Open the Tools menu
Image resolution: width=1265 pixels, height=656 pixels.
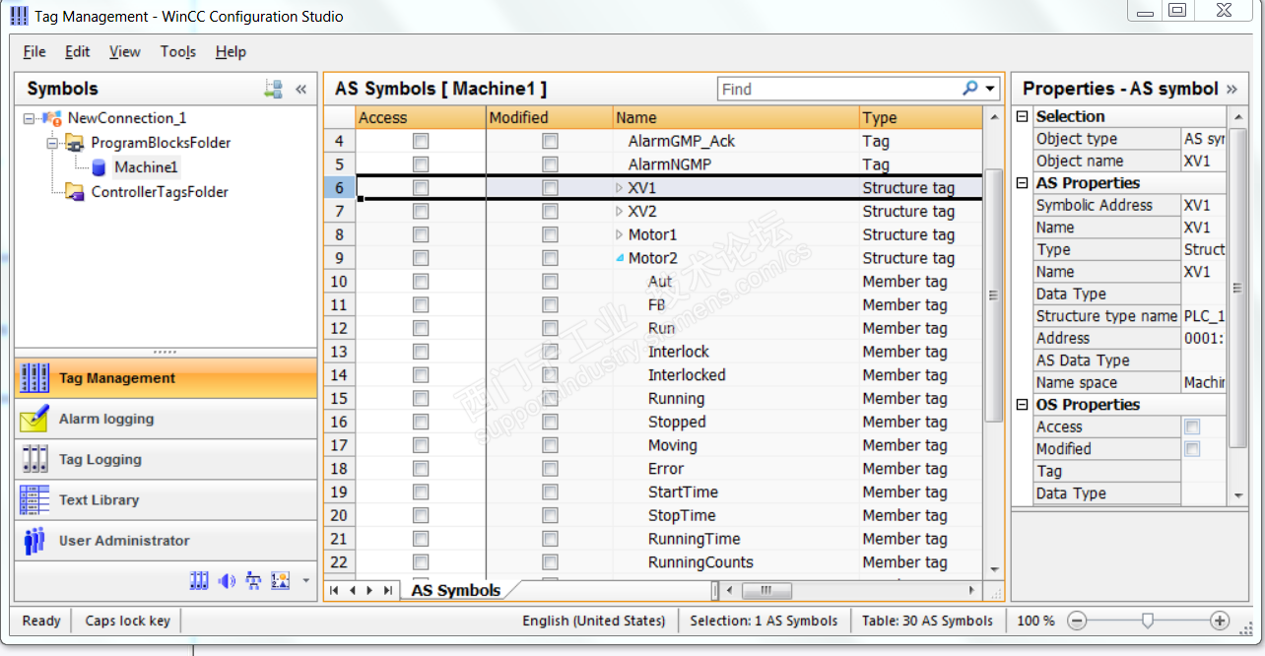tap(178, 51)
